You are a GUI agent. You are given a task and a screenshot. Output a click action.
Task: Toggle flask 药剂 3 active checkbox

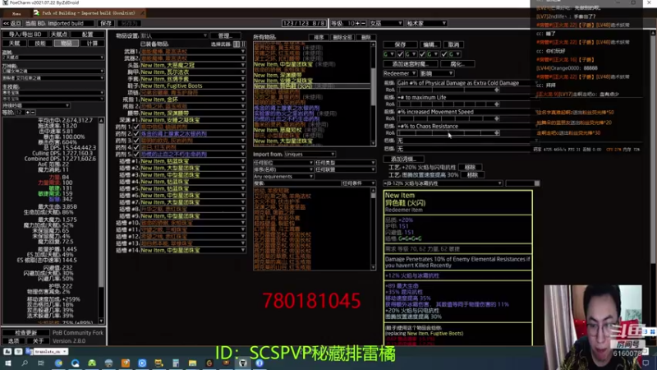coord(136,141)
